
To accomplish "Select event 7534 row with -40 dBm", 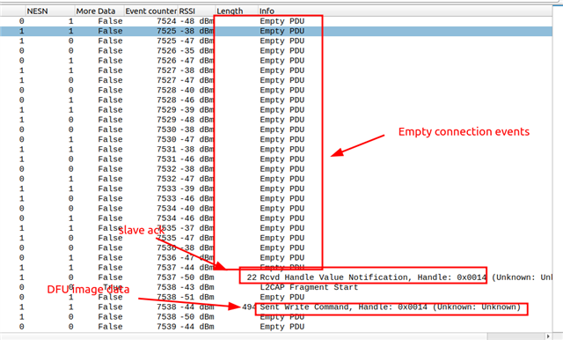I will click(276, 209).
